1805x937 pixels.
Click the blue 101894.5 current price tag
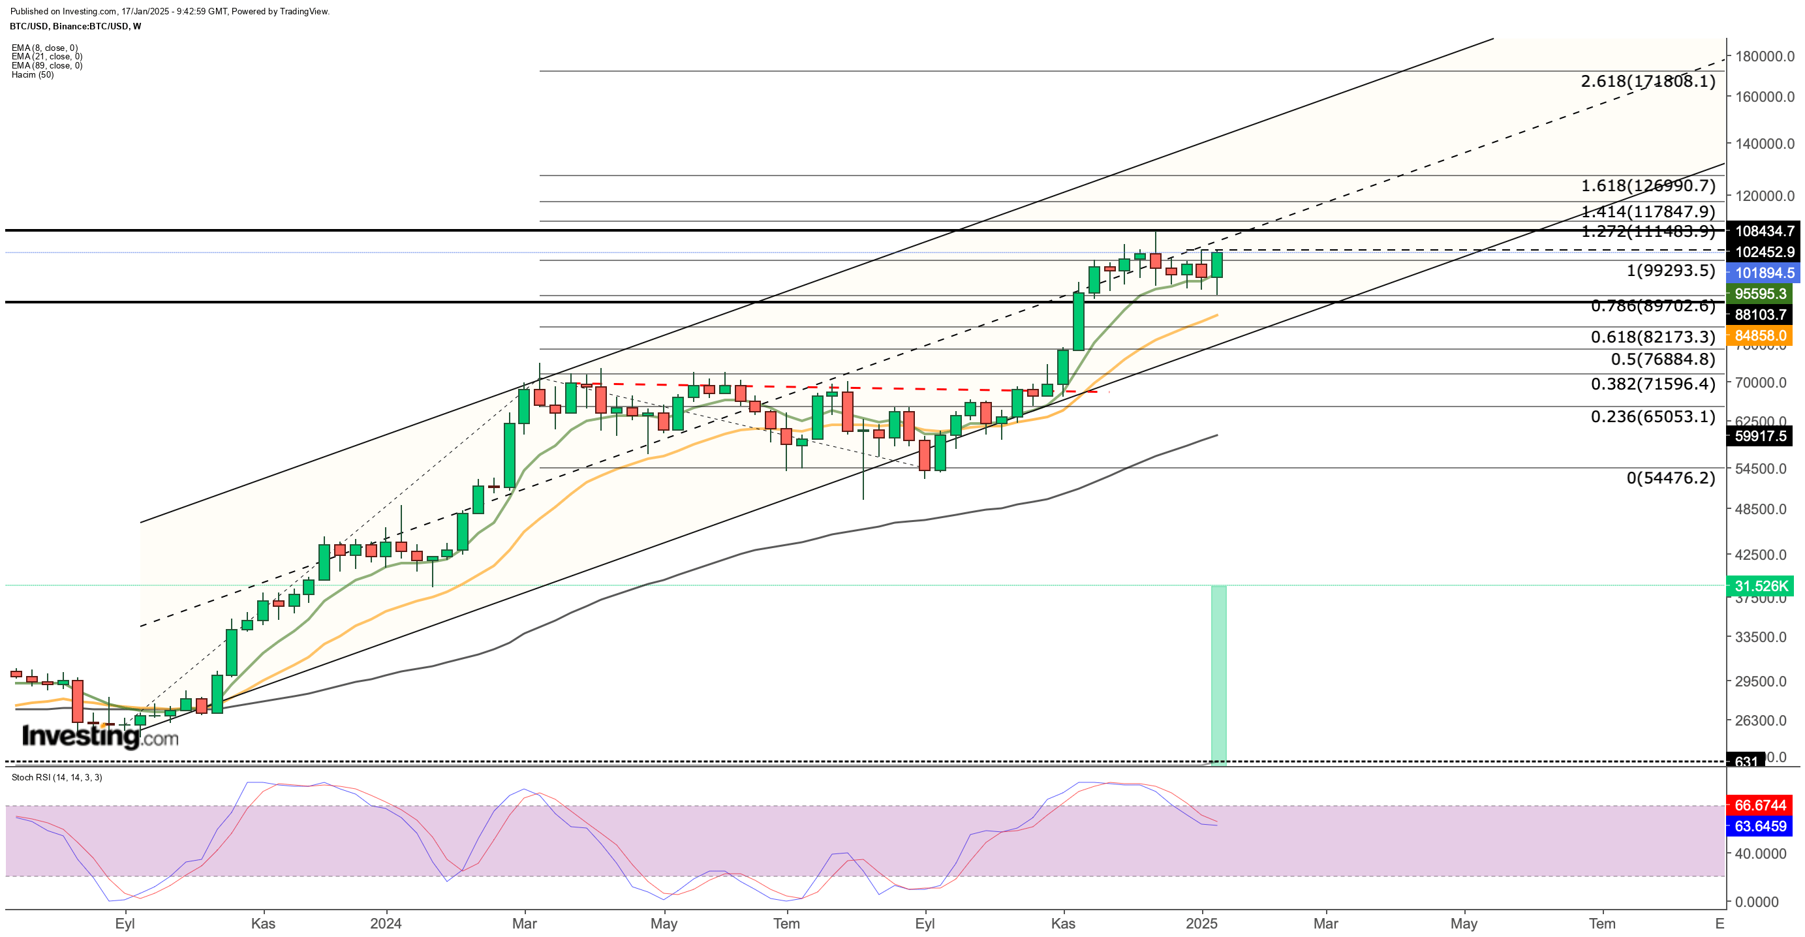[1764, 273]
